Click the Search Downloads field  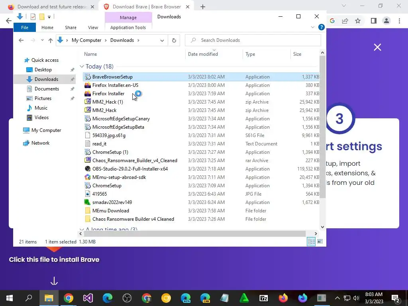point(253,40)
